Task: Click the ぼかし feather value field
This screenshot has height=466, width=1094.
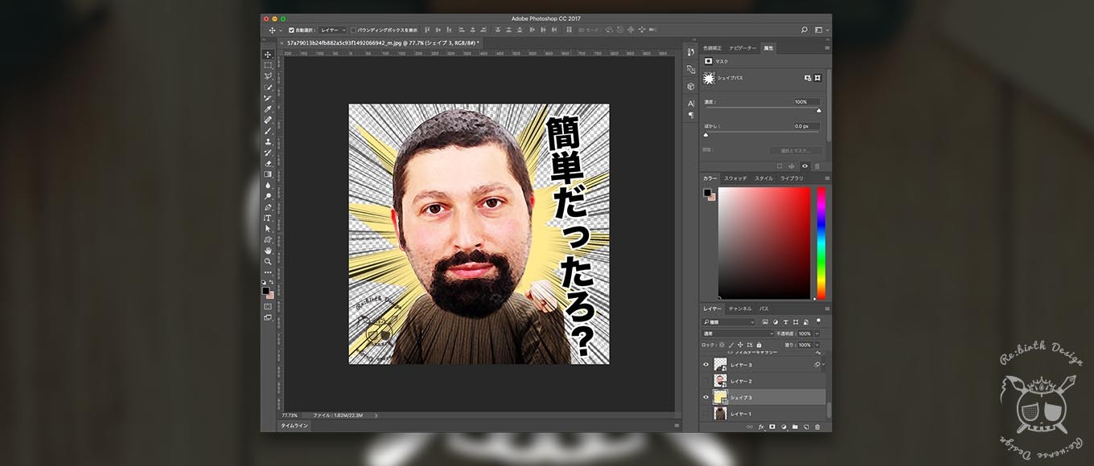Action: pyautogui.click(x=805, y=126)
